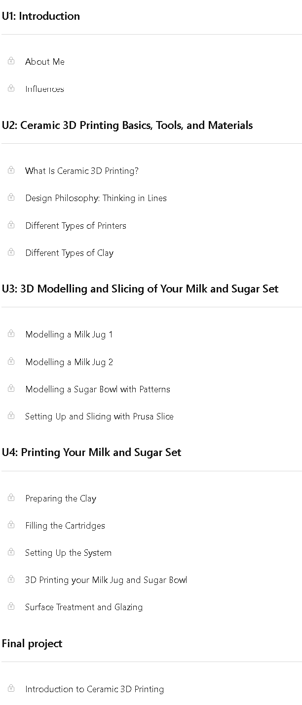Open the Design Philosophy: Thinking in Lines lesson
The image size is (302, 705).
96,198
